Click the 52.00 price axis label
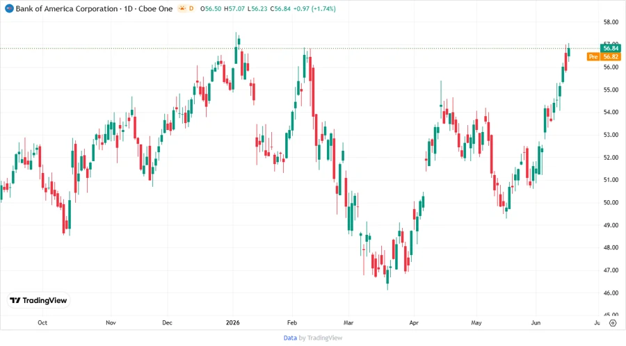Viewport: 626px width, 346px height. (x=611, y=158)
